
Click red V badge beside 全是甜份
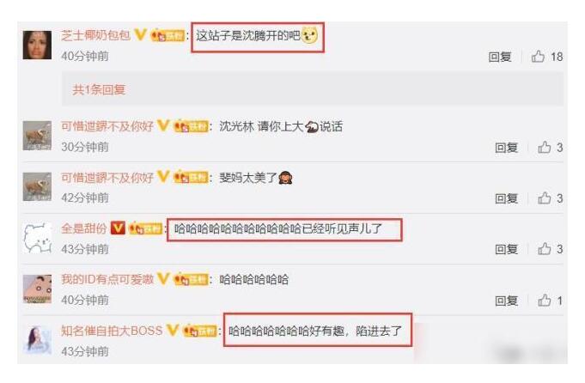[x=118, y=228]
